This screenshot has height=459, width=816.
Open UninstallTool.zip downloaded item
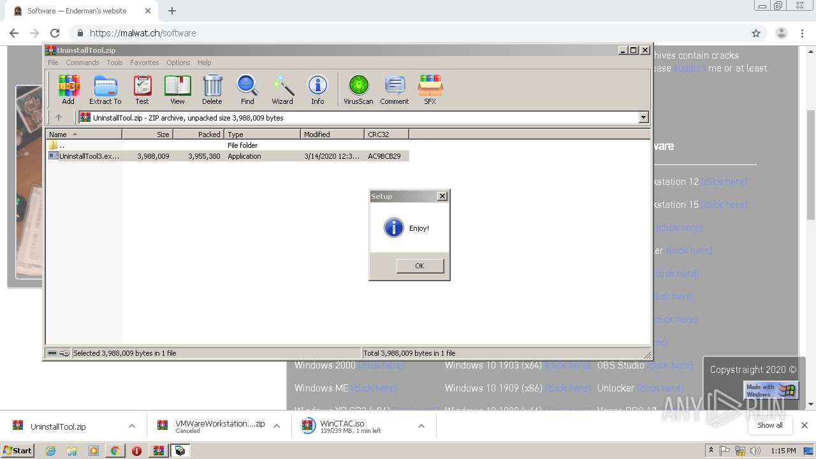point(57,426)
